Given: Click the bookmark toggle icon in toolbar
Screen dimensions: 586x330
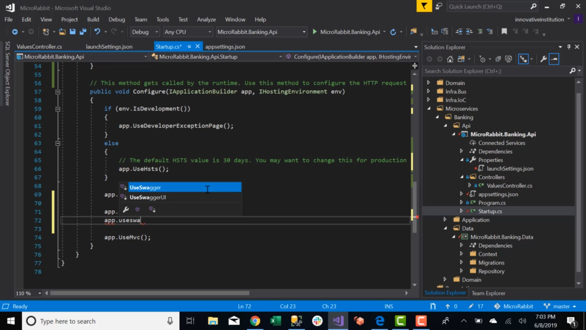Looking at the screenshot, I should [504, 32].
